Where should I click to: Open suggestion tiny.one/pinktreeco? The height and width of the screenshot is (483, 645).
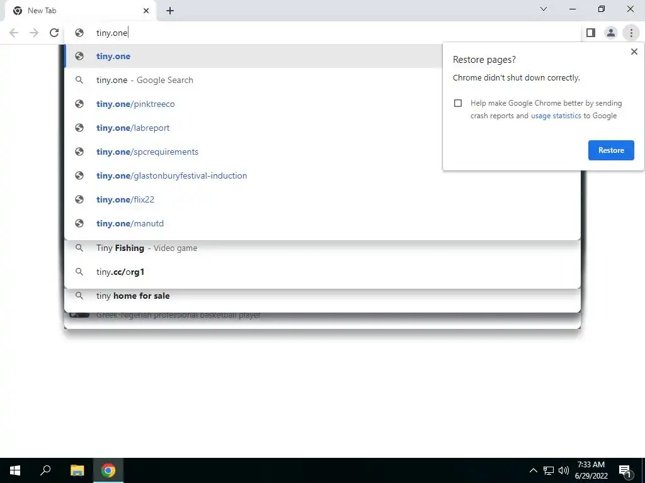(253, 104)
